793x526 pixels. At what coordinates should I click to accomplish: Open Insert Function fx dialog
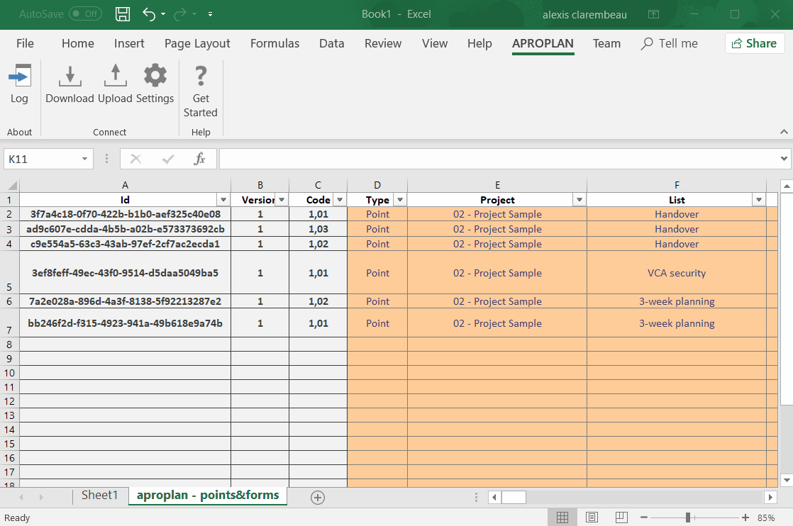(x=200, y=160)
